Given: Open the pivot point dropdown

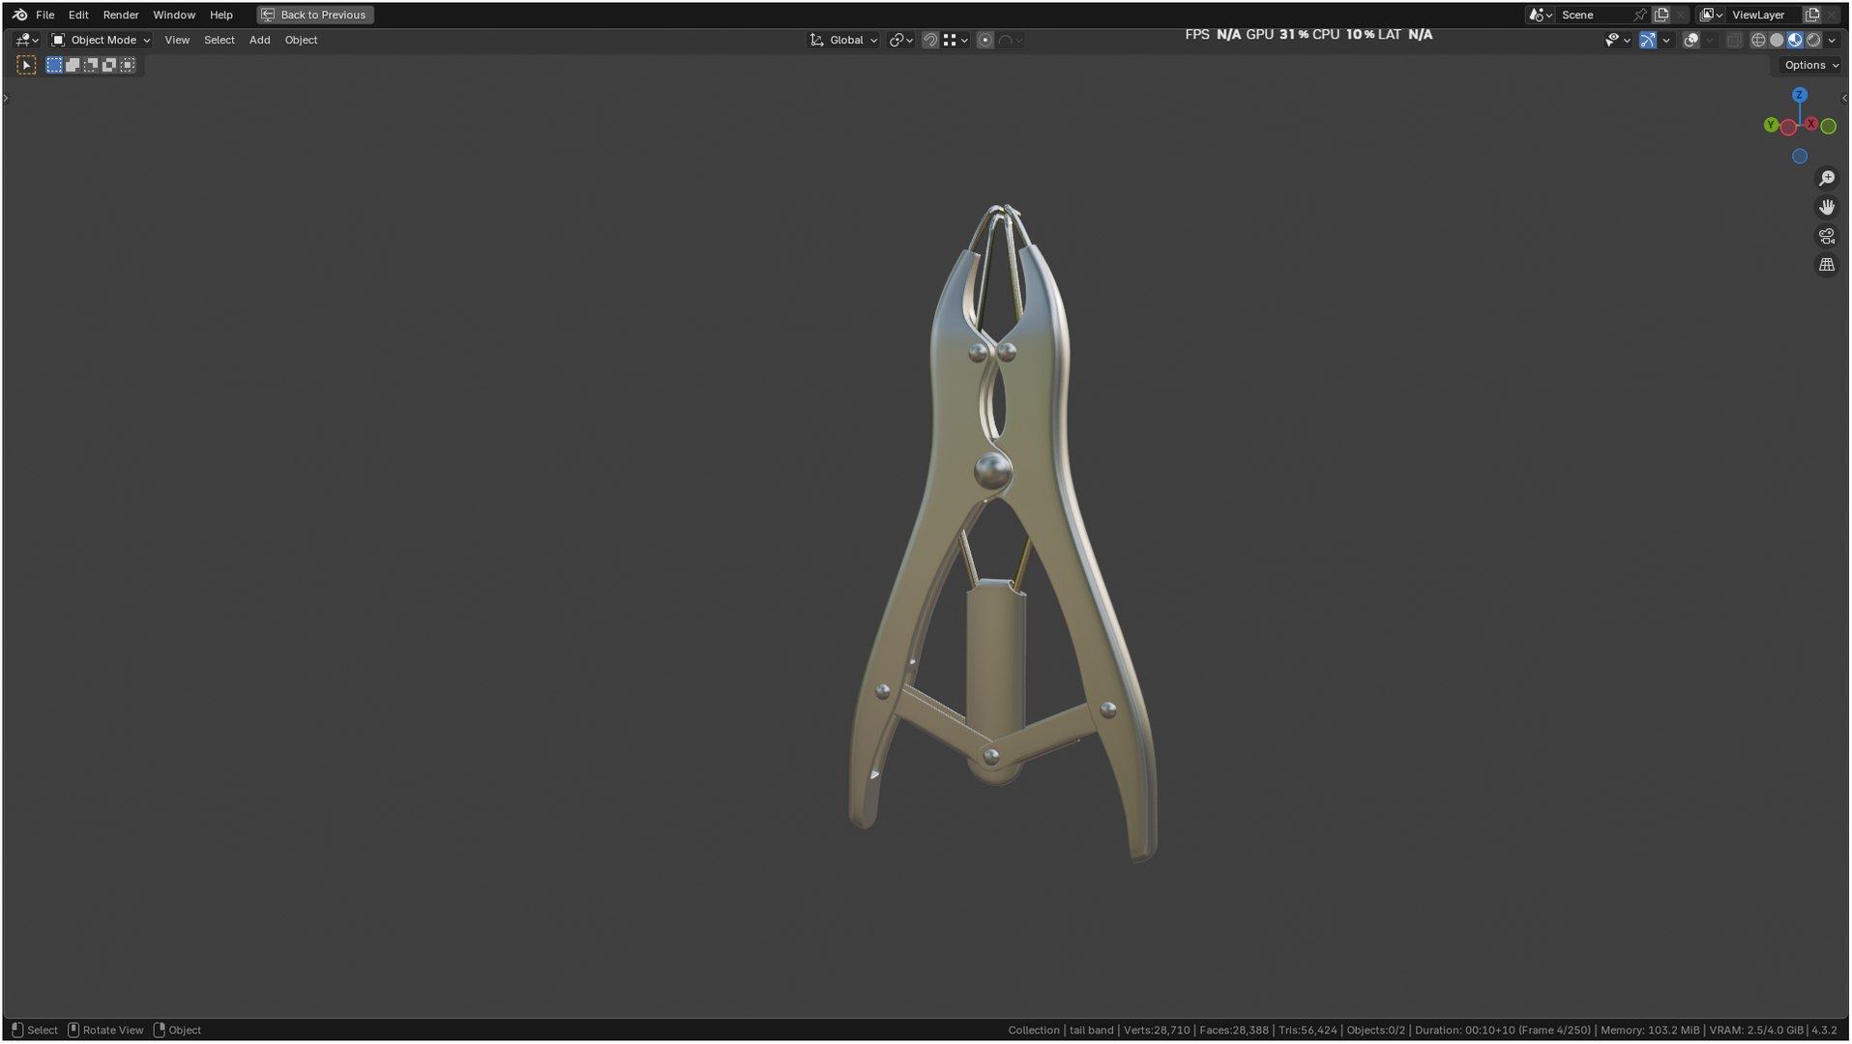Looking at the screenshot, I should 900,40.
